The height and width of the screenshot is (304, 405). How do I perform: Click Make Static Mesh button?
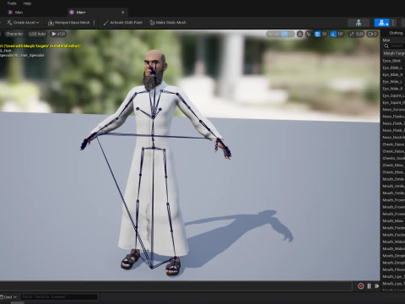pos(168,23)
